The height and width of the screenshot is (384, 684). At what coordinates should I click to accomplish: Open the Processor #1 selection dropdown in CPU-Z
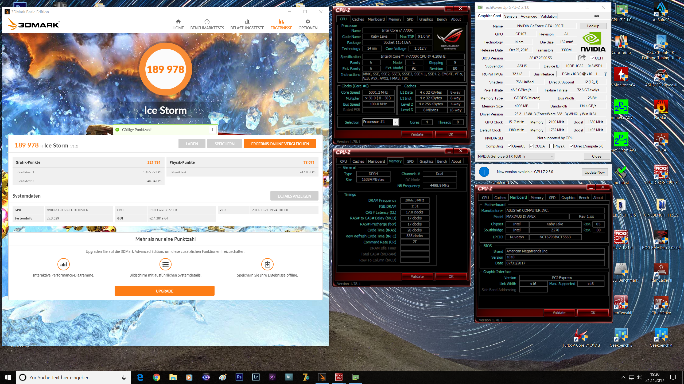[x=380, y=122]
